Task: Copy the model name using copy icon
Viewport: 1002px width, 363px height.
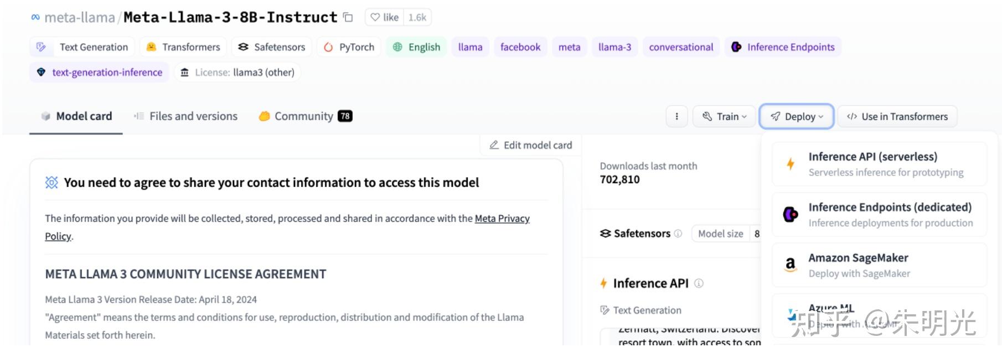Action: click(x=348, y=18)
